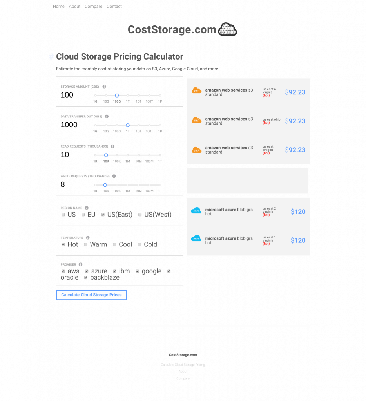The image size is (366, 401).
Task: Click the $120 price for us east 1 virginia
Action: coord(298,240)
